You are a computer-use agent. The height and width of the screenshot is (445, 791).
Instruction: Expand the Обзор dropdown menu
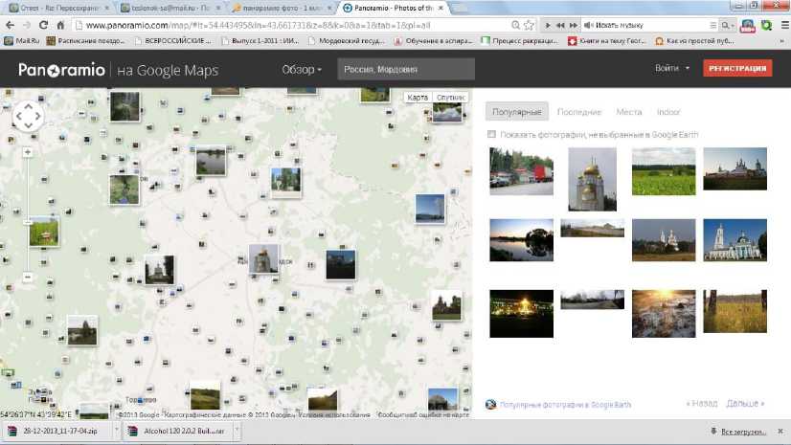[302, 70]
